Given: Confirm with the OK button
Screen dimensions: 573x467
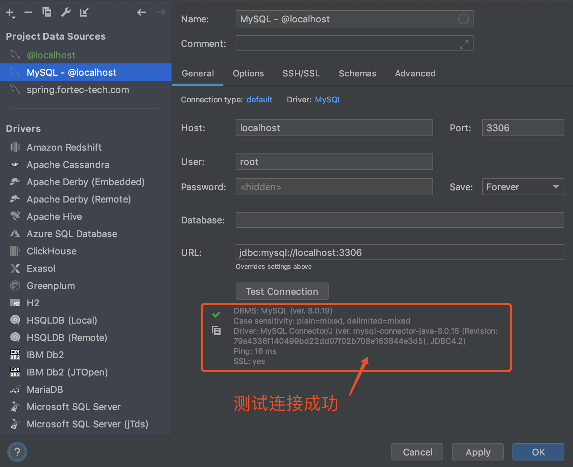Looking at the screenshot, I should 538,452.
